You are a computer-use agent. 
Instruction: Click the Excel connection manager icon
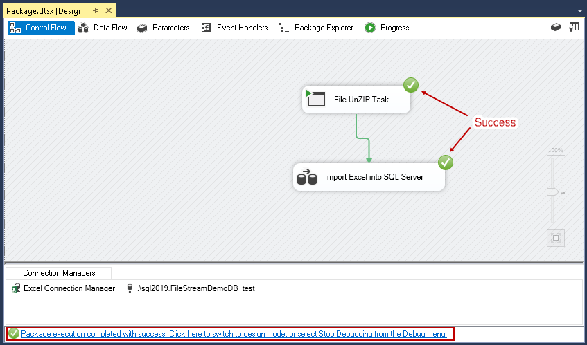tap(16, 288)
